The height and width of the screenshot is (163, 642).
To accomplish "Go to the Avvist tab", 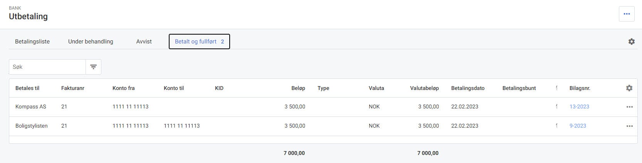I will [144, 42].
